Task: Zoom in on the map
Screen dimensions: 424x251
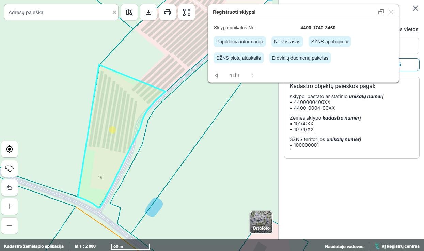Action: click(x=10, y=206)
